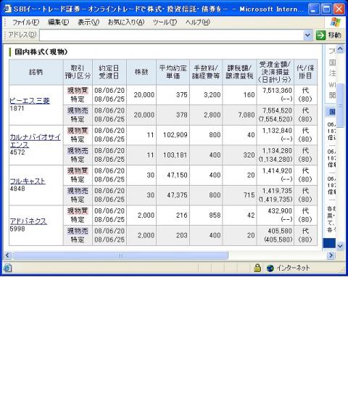
Task: Click the page icon in status bar
Action: coord(7,268)
